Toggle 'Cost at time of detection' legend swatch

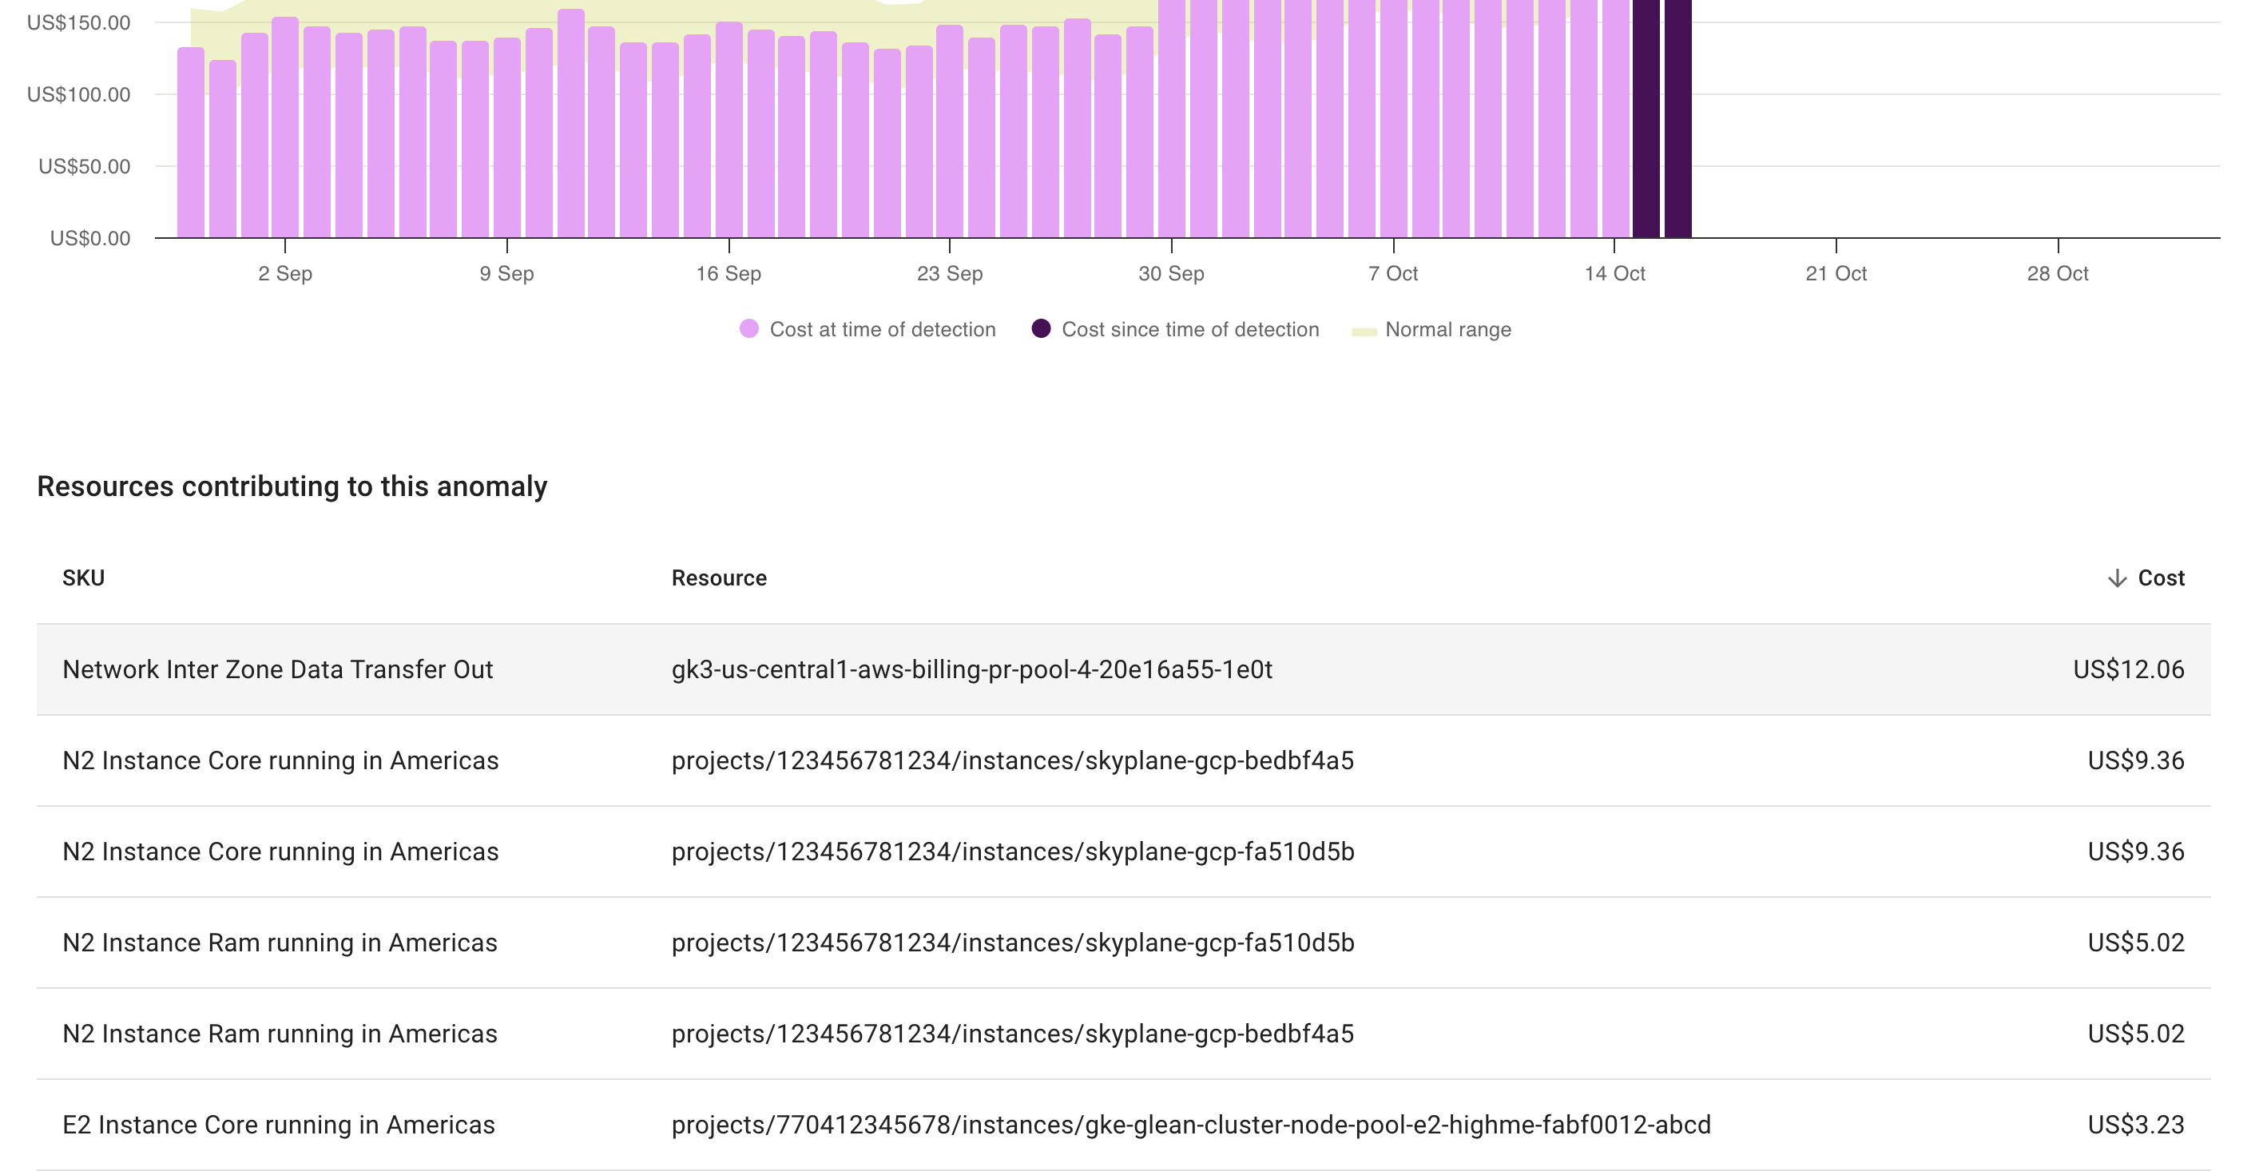click(x=749, y=329)
